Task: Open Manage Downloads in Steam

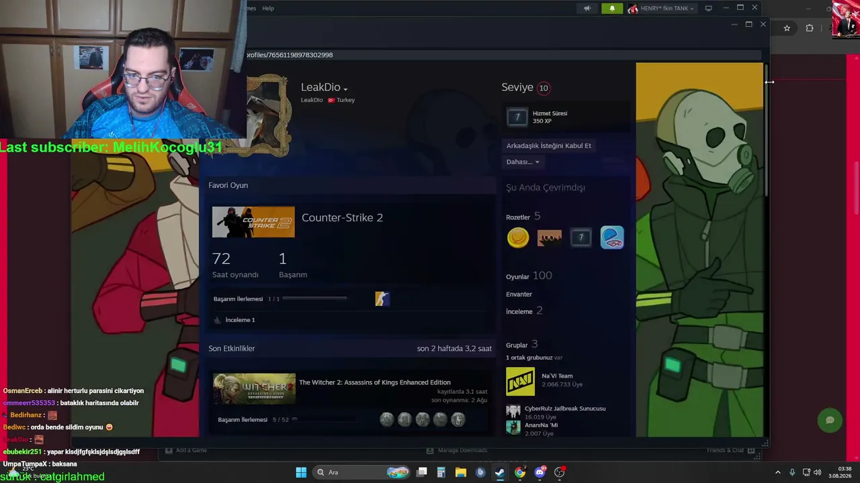Action: point(457,450)
